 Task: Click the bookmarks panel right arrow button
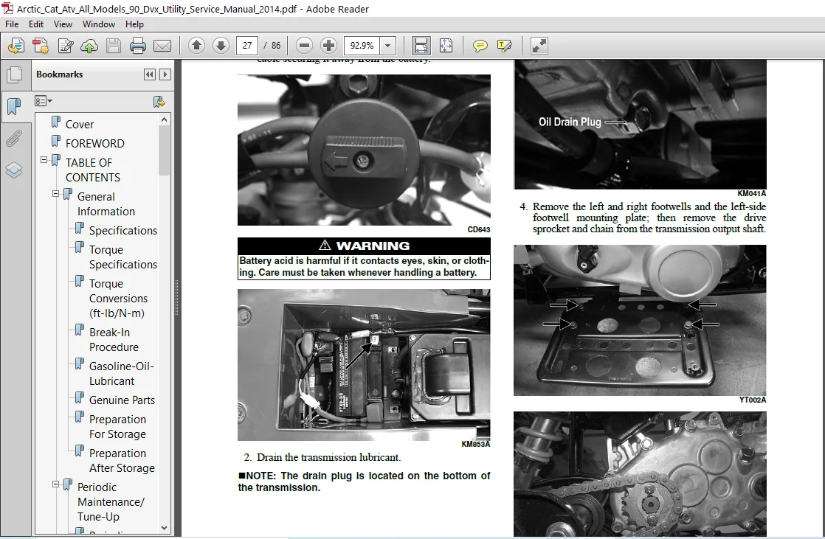point(165,74)
